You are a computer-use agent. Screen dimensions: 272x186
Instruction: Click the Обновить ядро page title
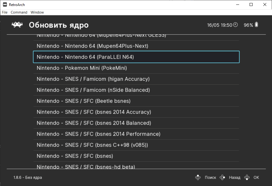pyautogui.click(x=59, y=25)
